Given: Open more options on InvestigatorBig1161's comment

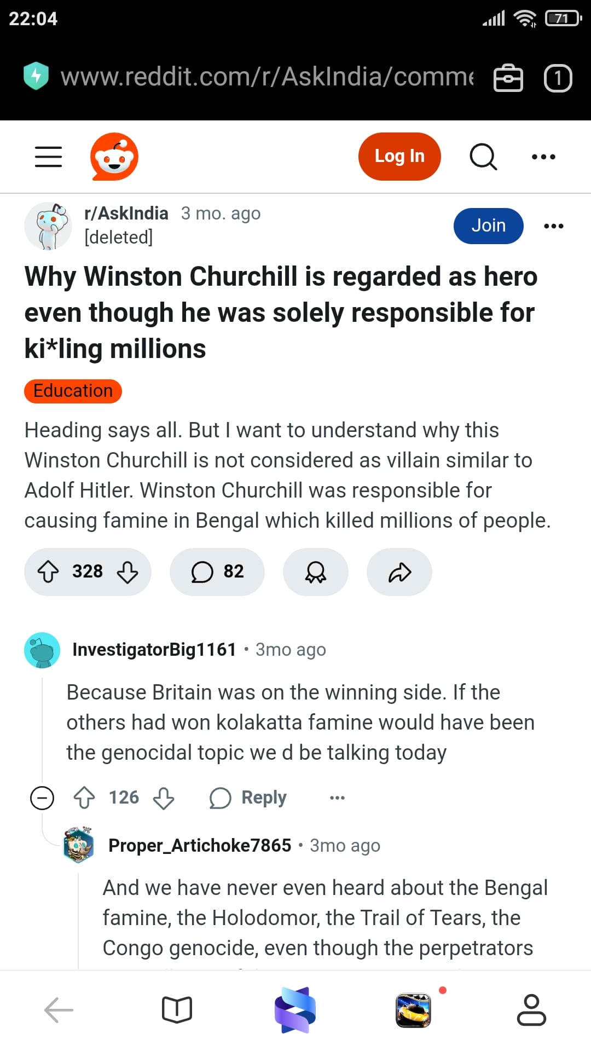Looking at the screenshot, I should pos(337,798).
